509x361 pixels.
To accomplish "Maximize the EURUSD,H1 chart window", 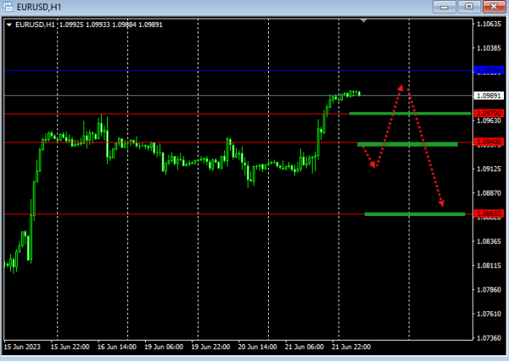I will pyautogui.click(x=469, y=7).
